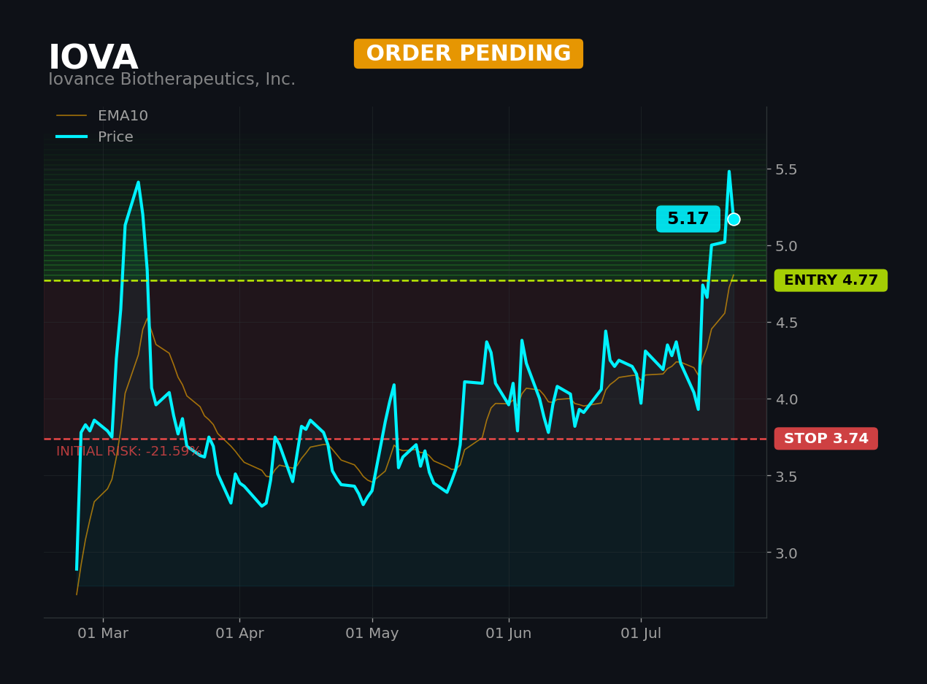Click the INITIAL RISK: -21.59% text

pos(128,452)
